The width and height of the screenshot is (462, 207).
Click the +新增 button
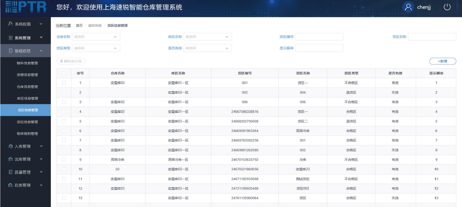point(443,61)
